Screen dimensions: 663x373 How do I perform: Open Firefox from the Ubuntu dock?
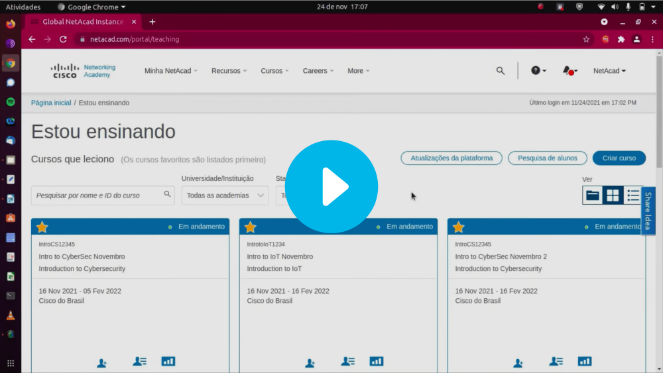[11, 24]
